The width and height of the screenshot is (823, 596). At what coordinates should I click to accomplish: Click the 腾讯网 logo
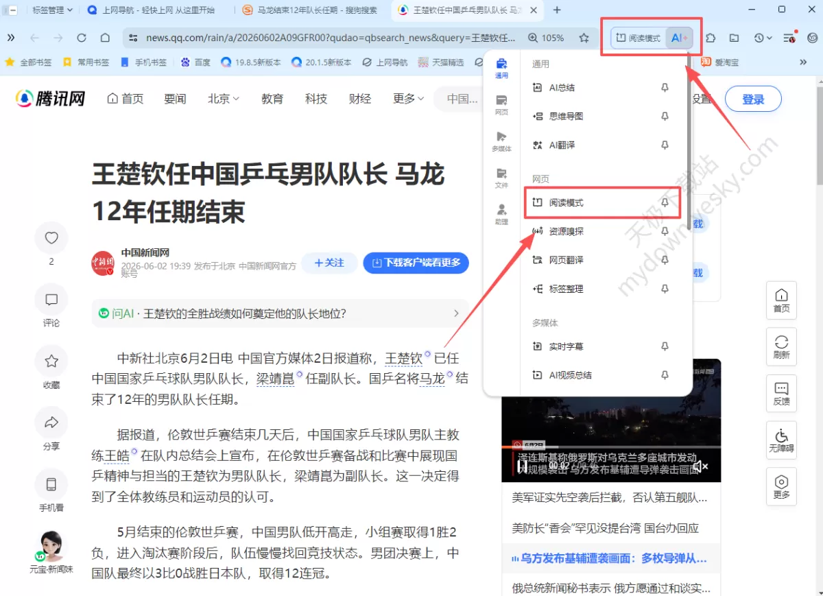[x=50, y=99]
